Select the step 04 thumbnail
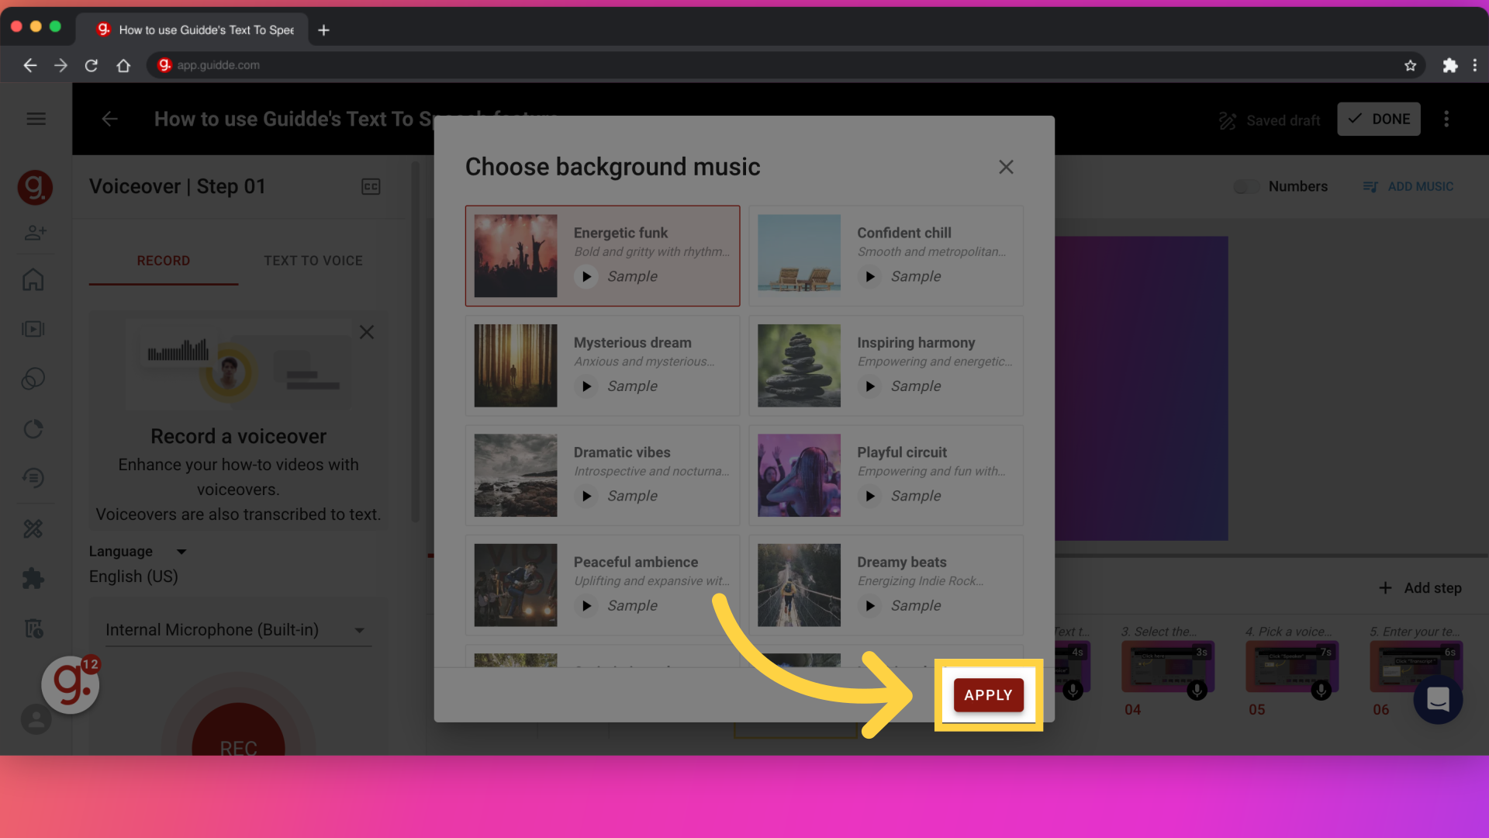 pos(1168,667)
